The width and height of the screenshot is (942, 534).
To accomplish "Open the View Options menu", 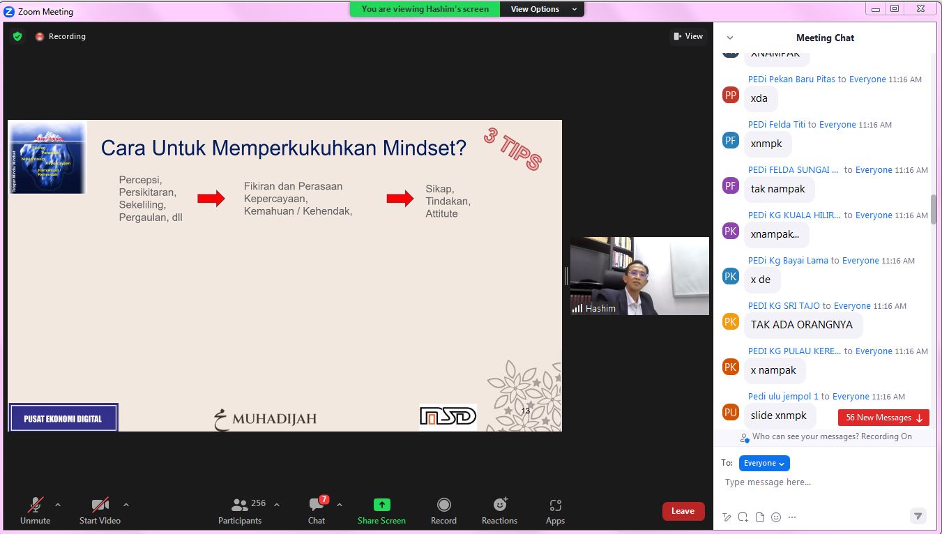I will coord(542,9).
